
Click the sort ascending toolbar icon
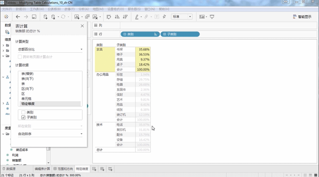click(117, 17)
